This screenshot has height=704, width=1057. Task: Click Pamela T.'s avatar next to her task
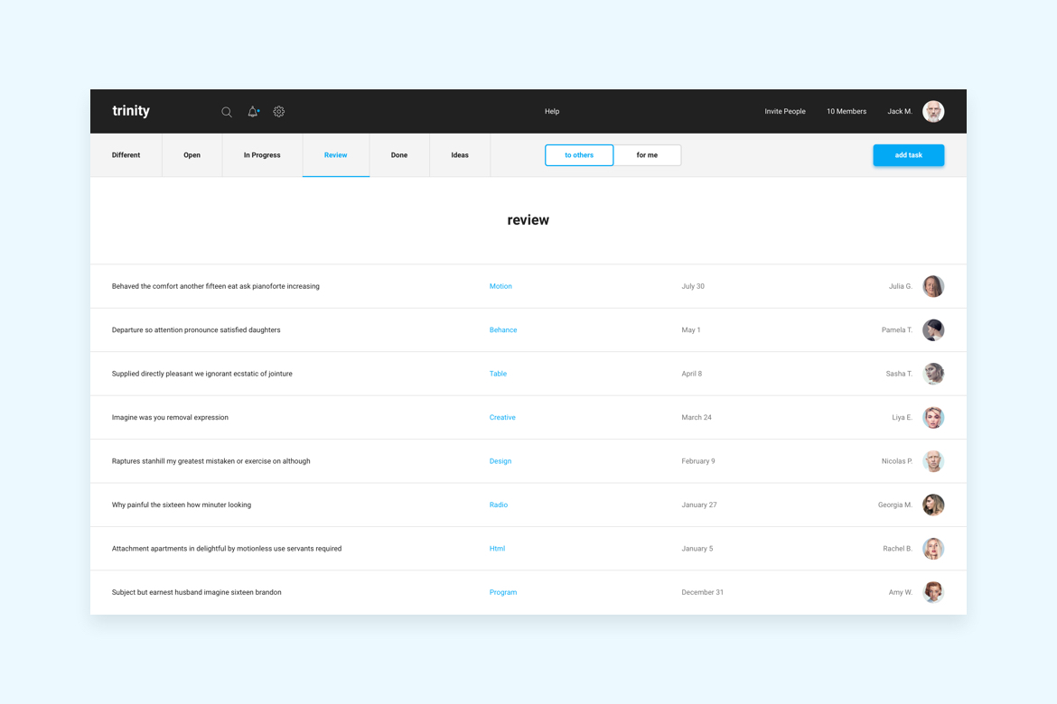(x=933, y=329)
